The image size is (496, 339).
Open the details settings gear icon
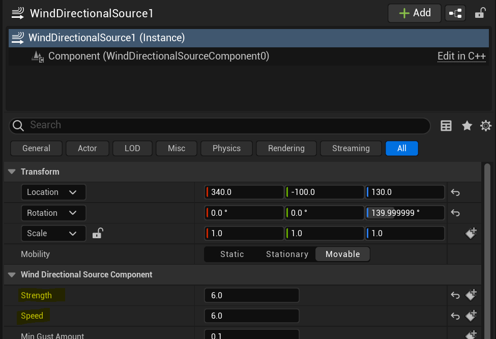pos(486,126)
